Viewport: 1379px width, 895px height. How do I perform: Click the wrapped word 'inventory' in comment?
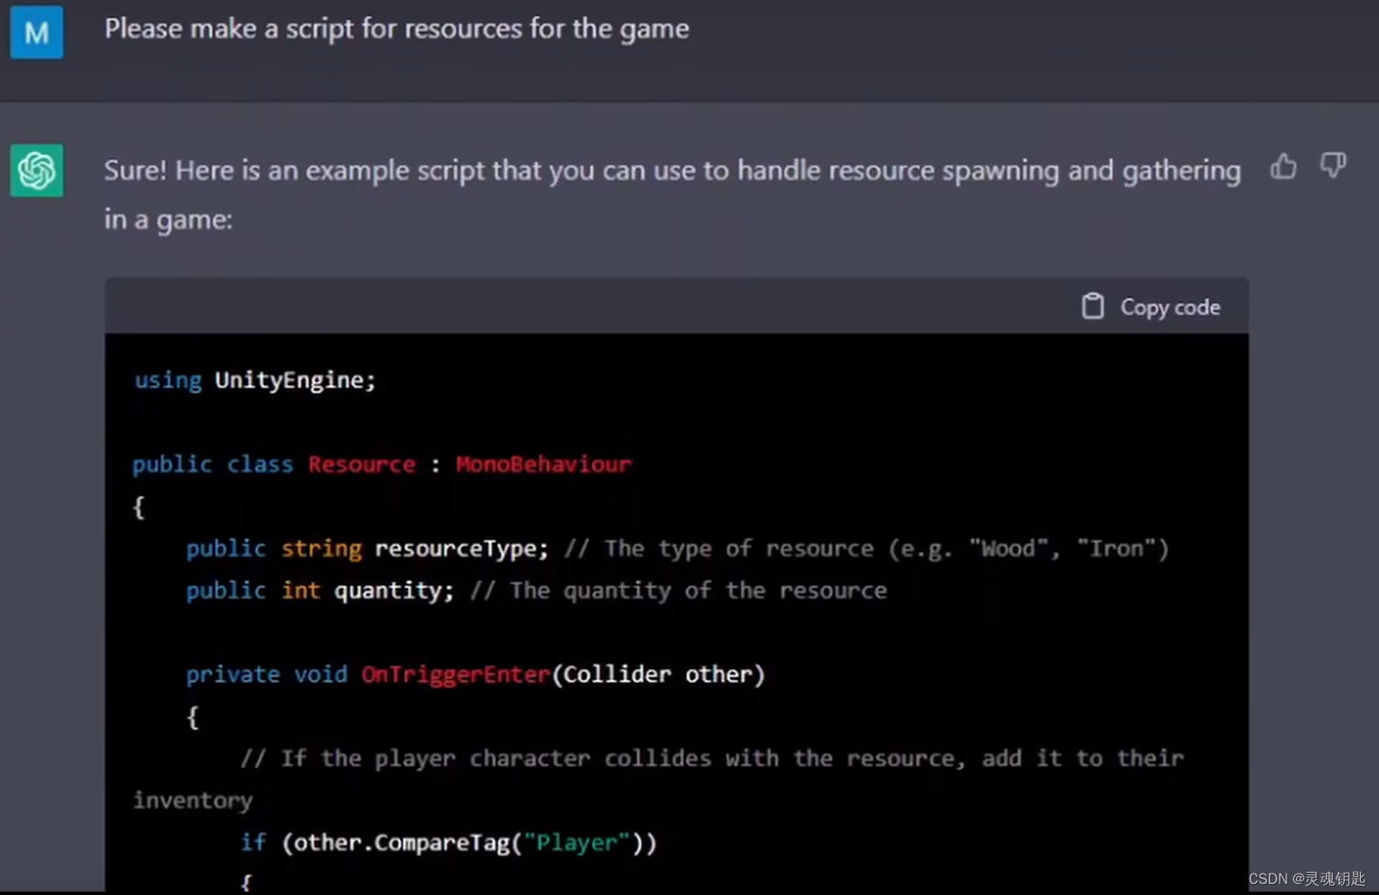(193, 801)
